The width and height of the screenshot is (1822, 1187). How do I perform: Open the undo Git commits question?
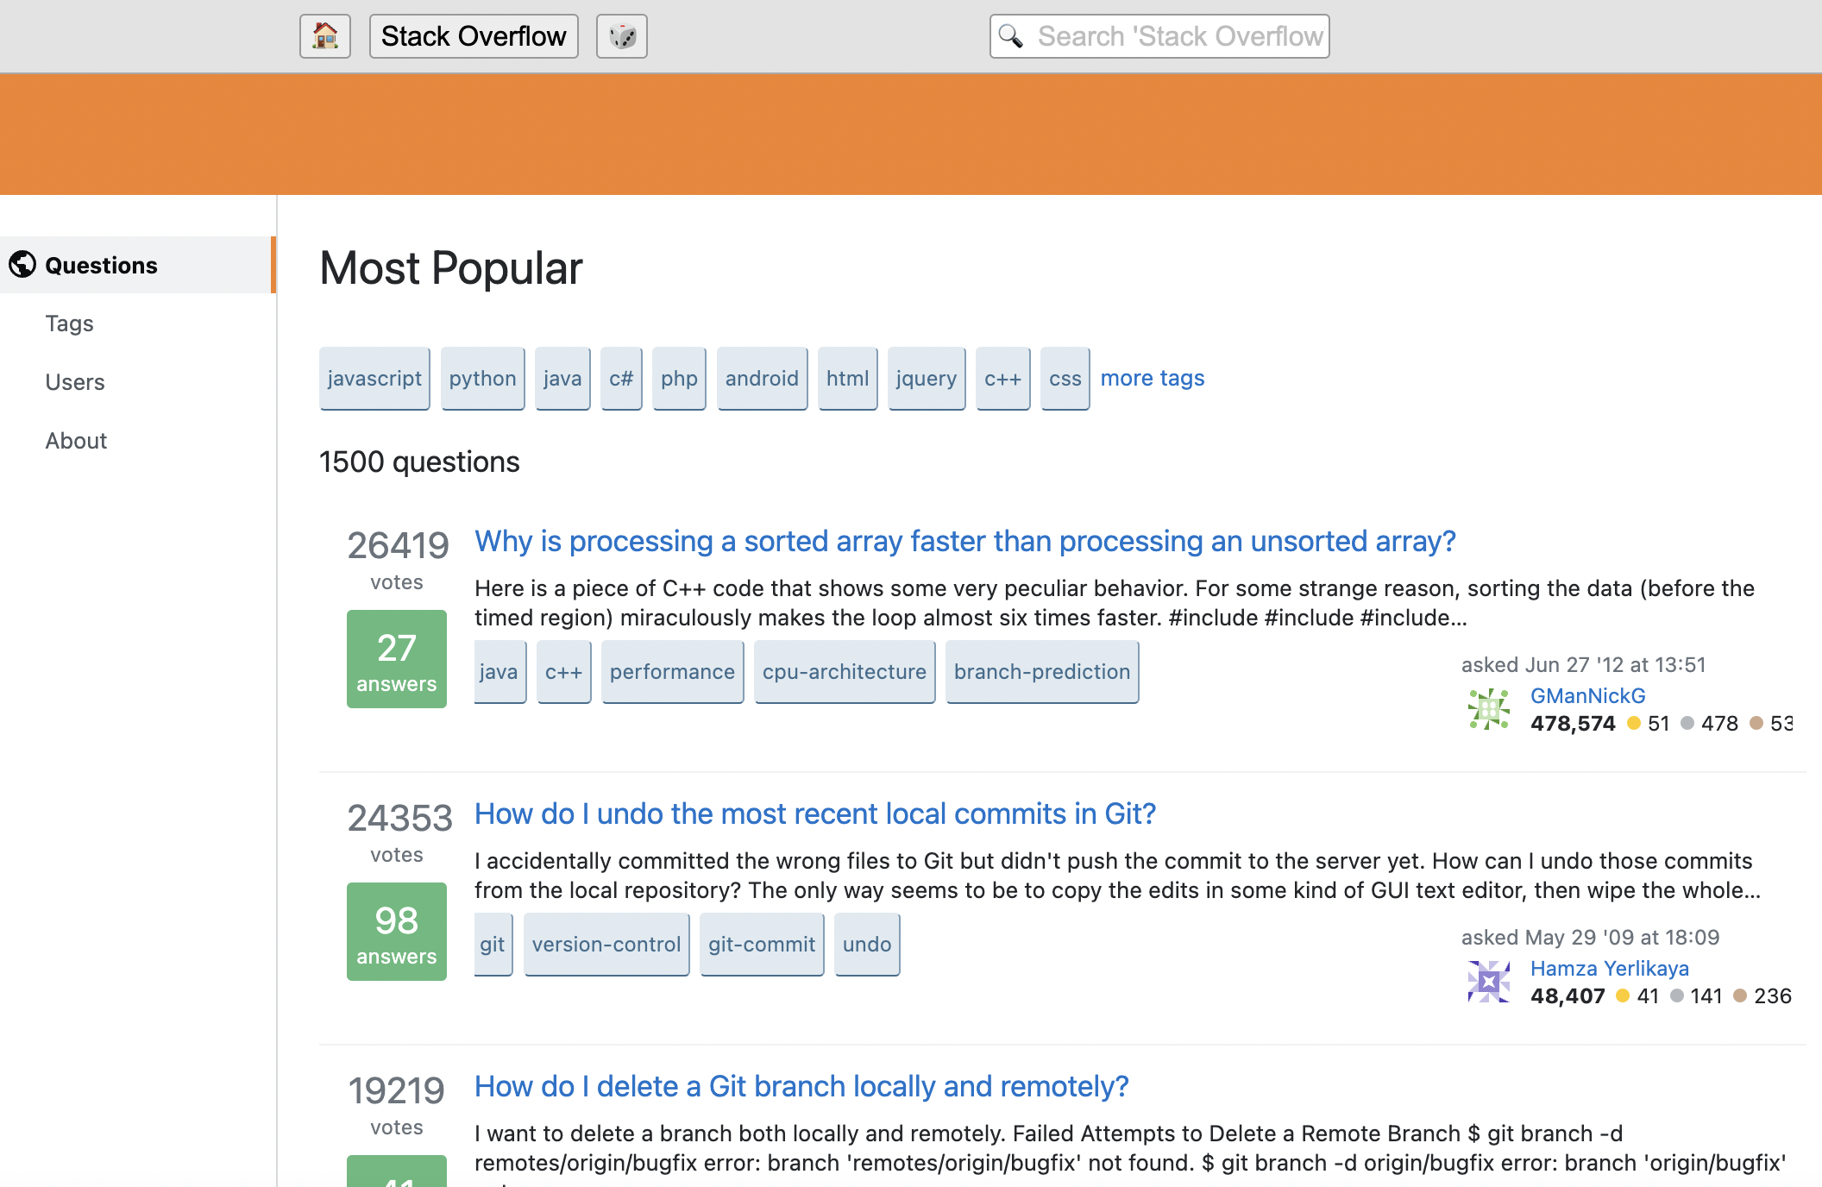click(x=815, y=813)
